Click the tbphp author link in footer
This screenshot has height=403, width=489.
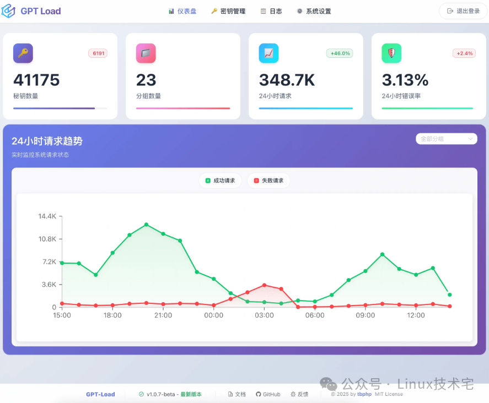tap(364, 394)
